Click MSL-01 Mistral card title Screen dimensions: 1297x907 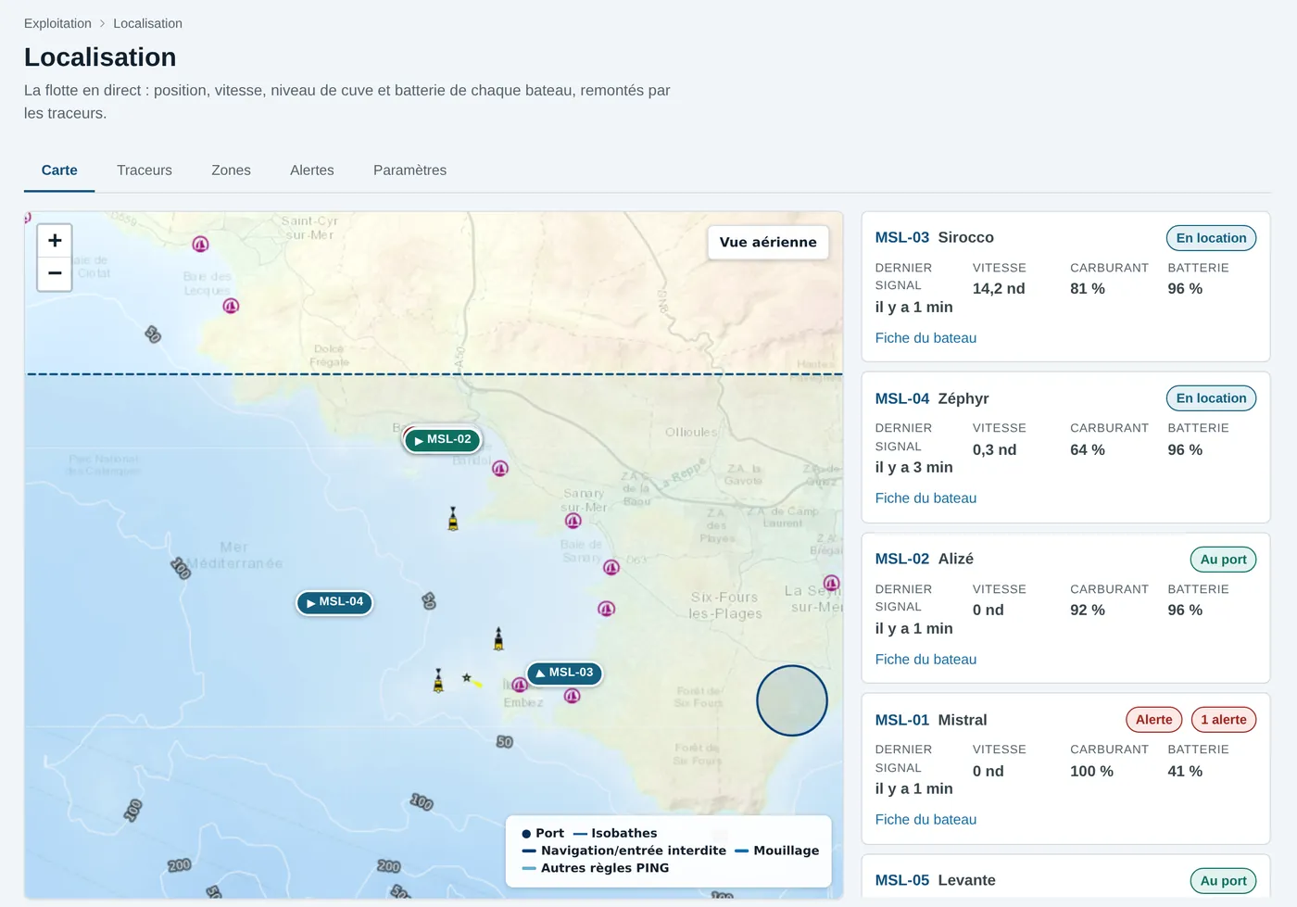[x=931, y=720]
